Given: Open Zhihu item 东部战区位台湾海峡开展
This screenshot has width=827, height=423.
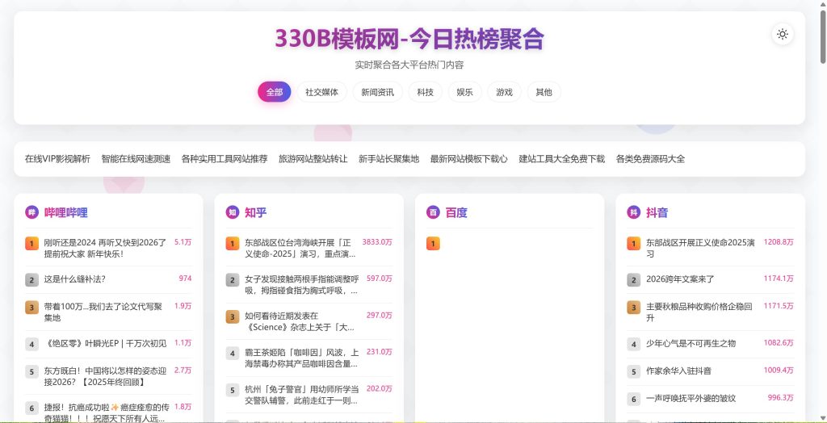Looking at the screenshot, I should [300, 248].
